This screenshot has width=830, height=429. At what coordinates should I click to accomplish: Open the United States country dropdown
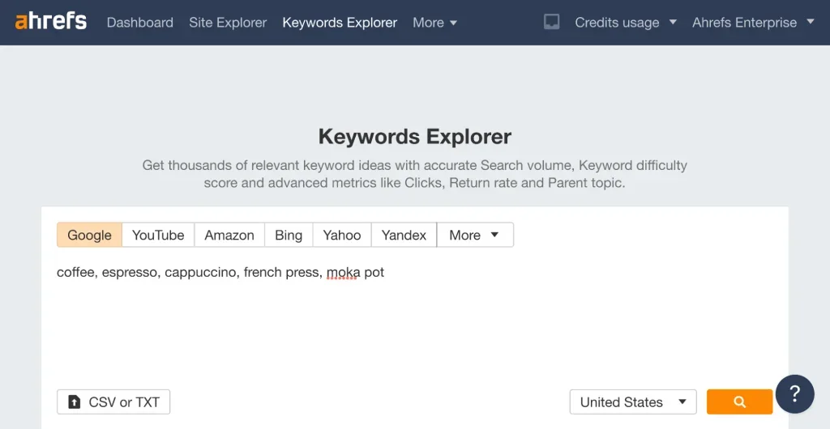(633, 402)
